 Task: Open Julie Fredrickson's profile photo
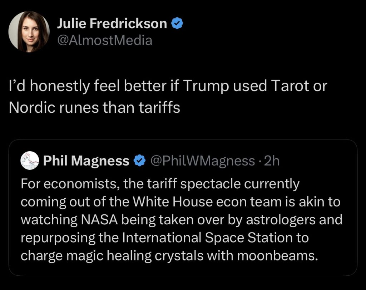click(x=29, y=32)
